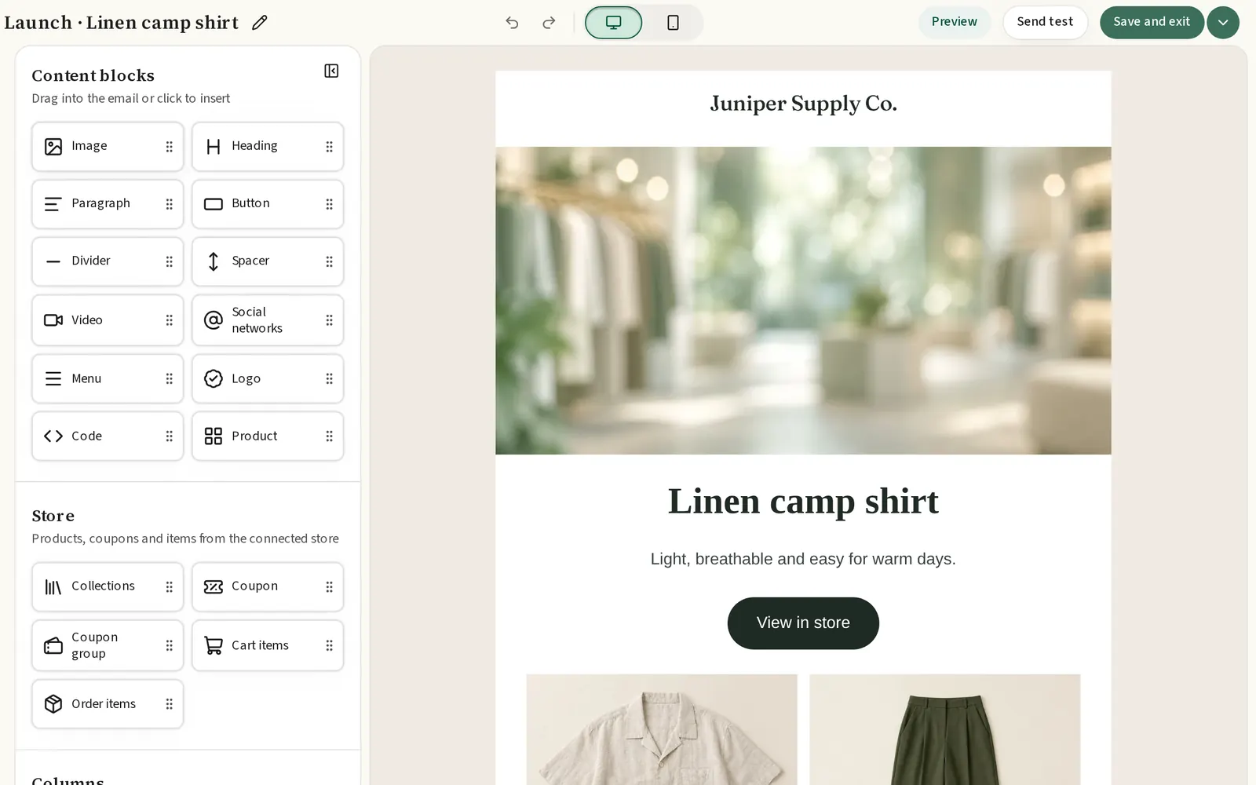
Task: Insert a Code block
Action: click(108, 436)
